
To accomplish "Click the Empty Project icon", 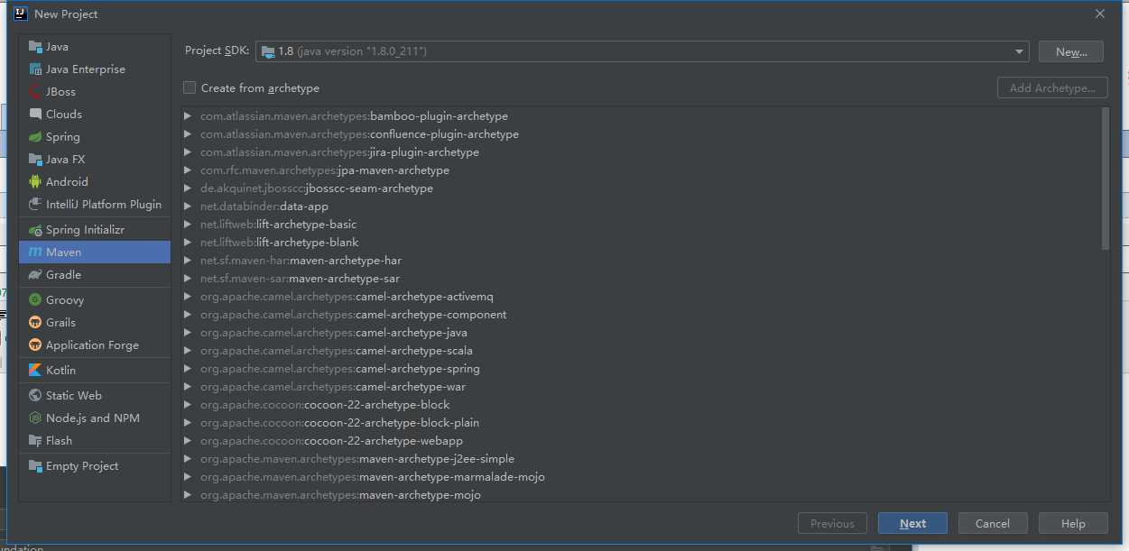I will [35, 466].
